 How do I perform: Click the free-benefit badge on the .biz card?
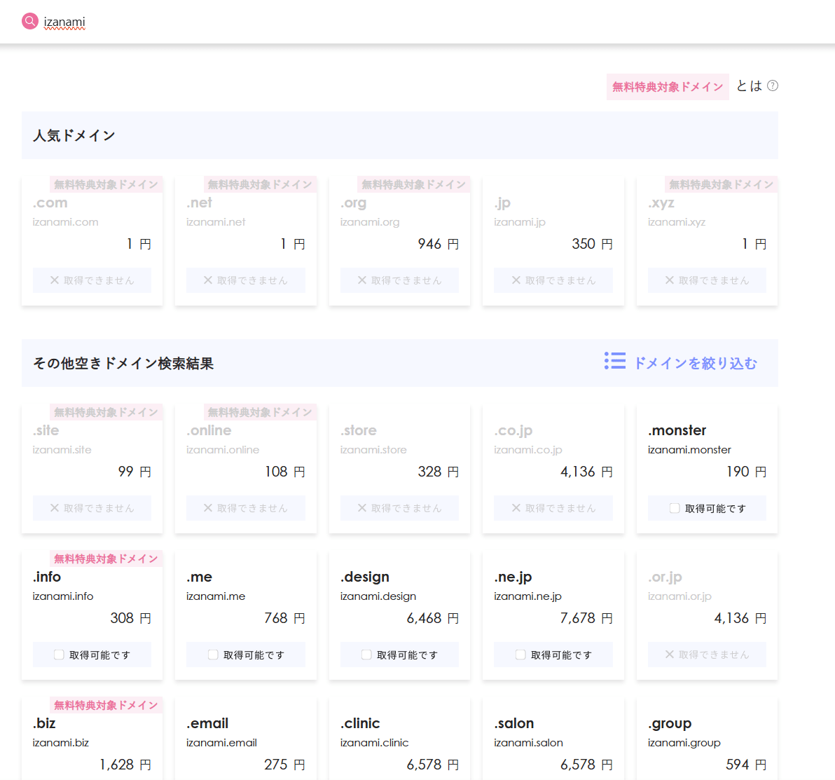coord(106,706)
